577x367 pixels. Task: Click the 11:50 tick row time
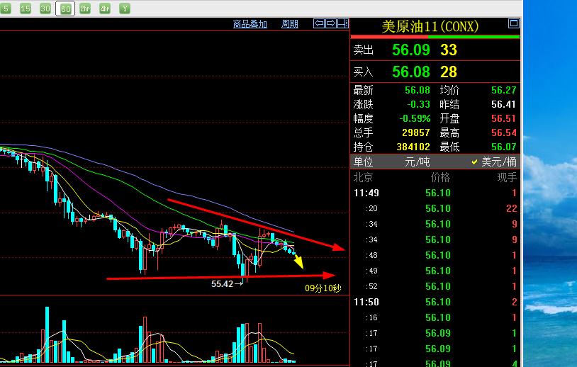(x=366, y=303)
